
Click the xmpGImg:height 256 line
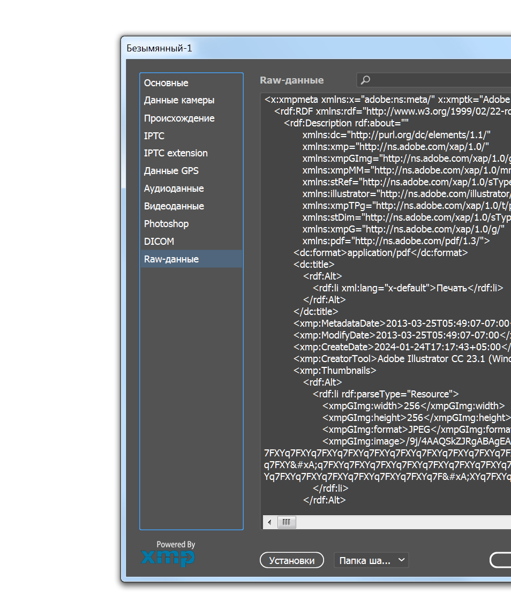point(417,418)
